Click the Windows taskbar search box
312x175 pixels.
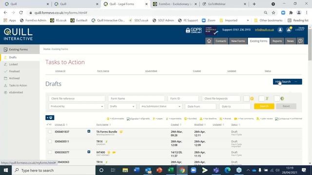point(54,170)
